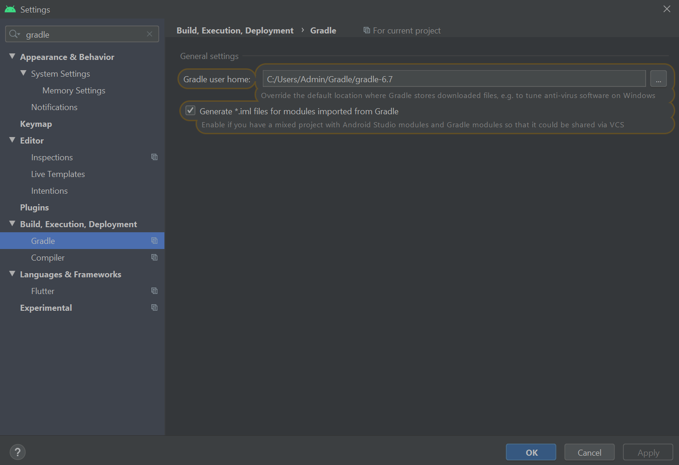Collapse System Settings node
This screenshot has height=465, width=679.
[24, 73]
